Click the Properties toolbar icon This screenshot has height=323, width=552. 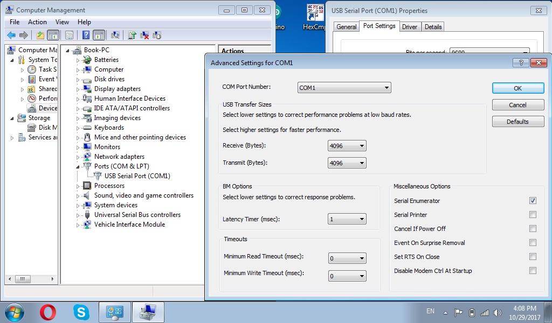coord(70,35)
